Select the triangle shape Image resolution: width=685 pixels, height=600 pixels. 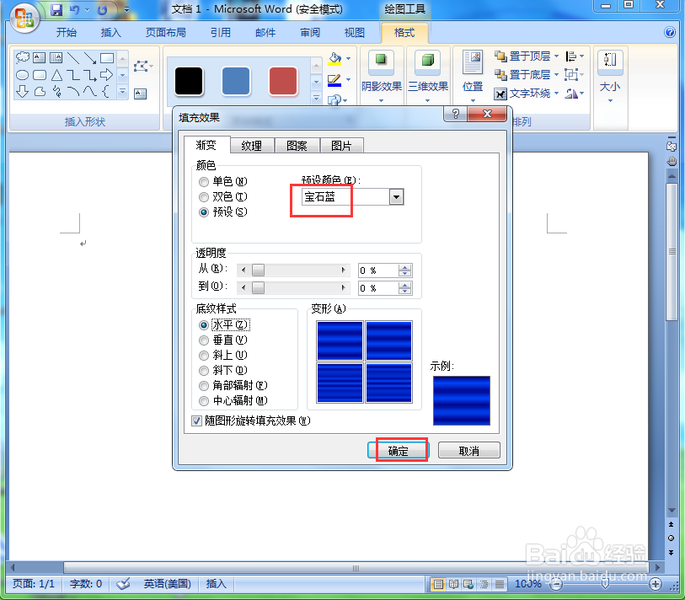point(56,75)
